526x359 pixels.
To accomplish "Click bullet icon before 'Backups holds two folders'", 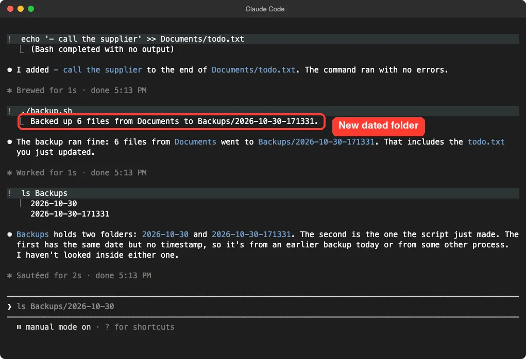I will 10,235.
